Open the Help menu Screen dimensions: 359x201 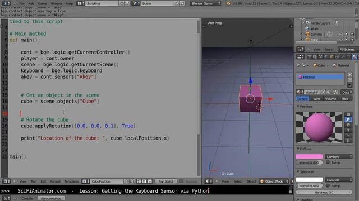click(x=70, y=4)
